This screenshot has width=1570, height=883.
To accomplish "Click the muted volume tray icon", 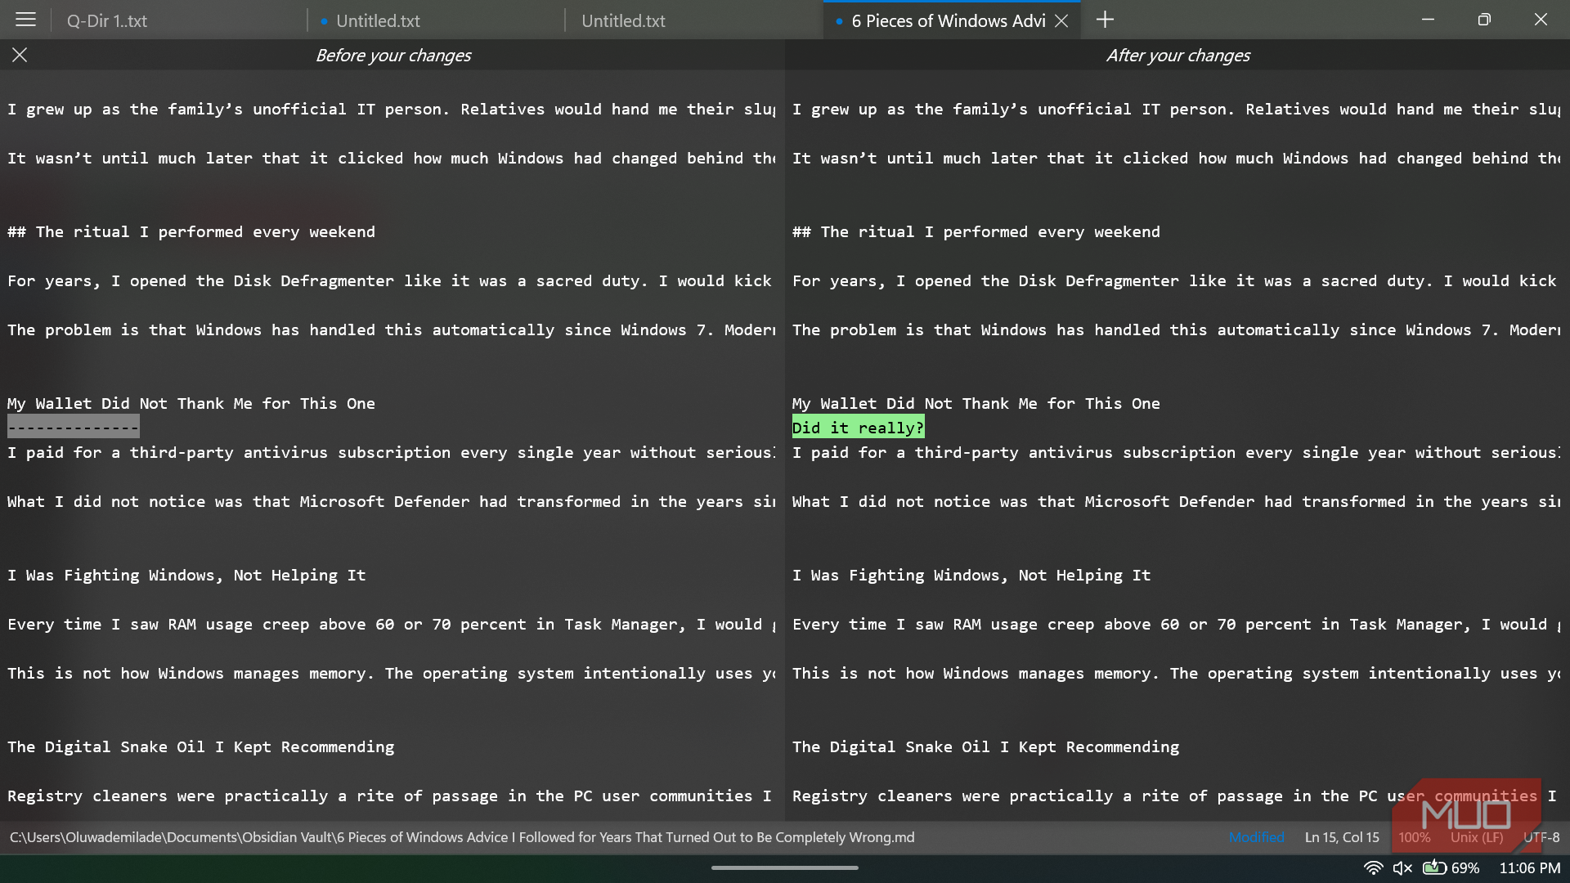I will [1402, 867].
